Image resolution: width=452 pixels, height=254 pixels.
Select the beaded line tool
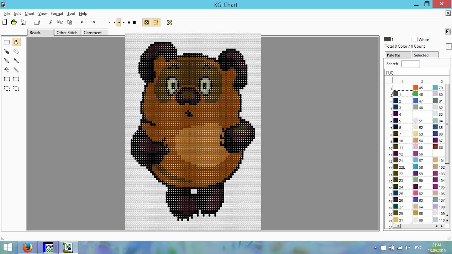click(16, 70)
